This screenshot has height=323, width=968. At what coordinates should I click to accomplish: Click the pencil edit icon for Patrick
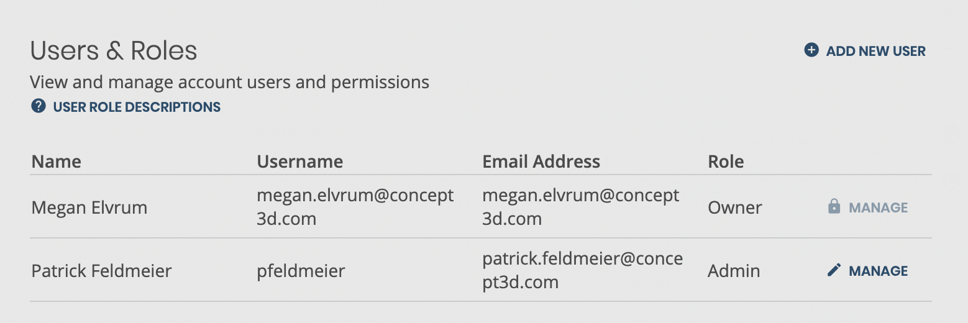click(834, 270)
